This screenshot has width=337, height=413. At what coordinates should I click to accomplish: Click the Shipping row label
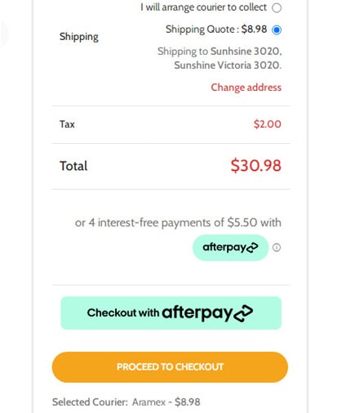pos(79,37)
